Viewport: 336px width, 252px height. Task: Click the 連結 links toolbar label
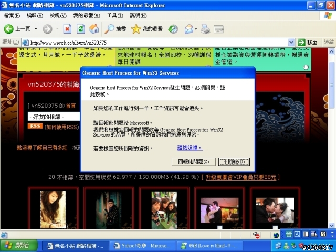(x=329, y=42)
